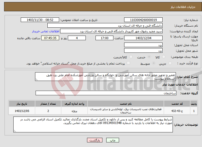The image size is (202, 147).
Task: Select the کالا/خدمت radio button
Action: click(x=131, y=57)
